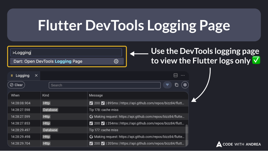268x151 pixels.
Task: Open the more actions ellipsis menu
Action: (183, 75)
